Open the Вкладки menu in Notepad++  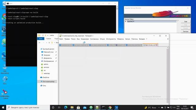coord(142,39)
